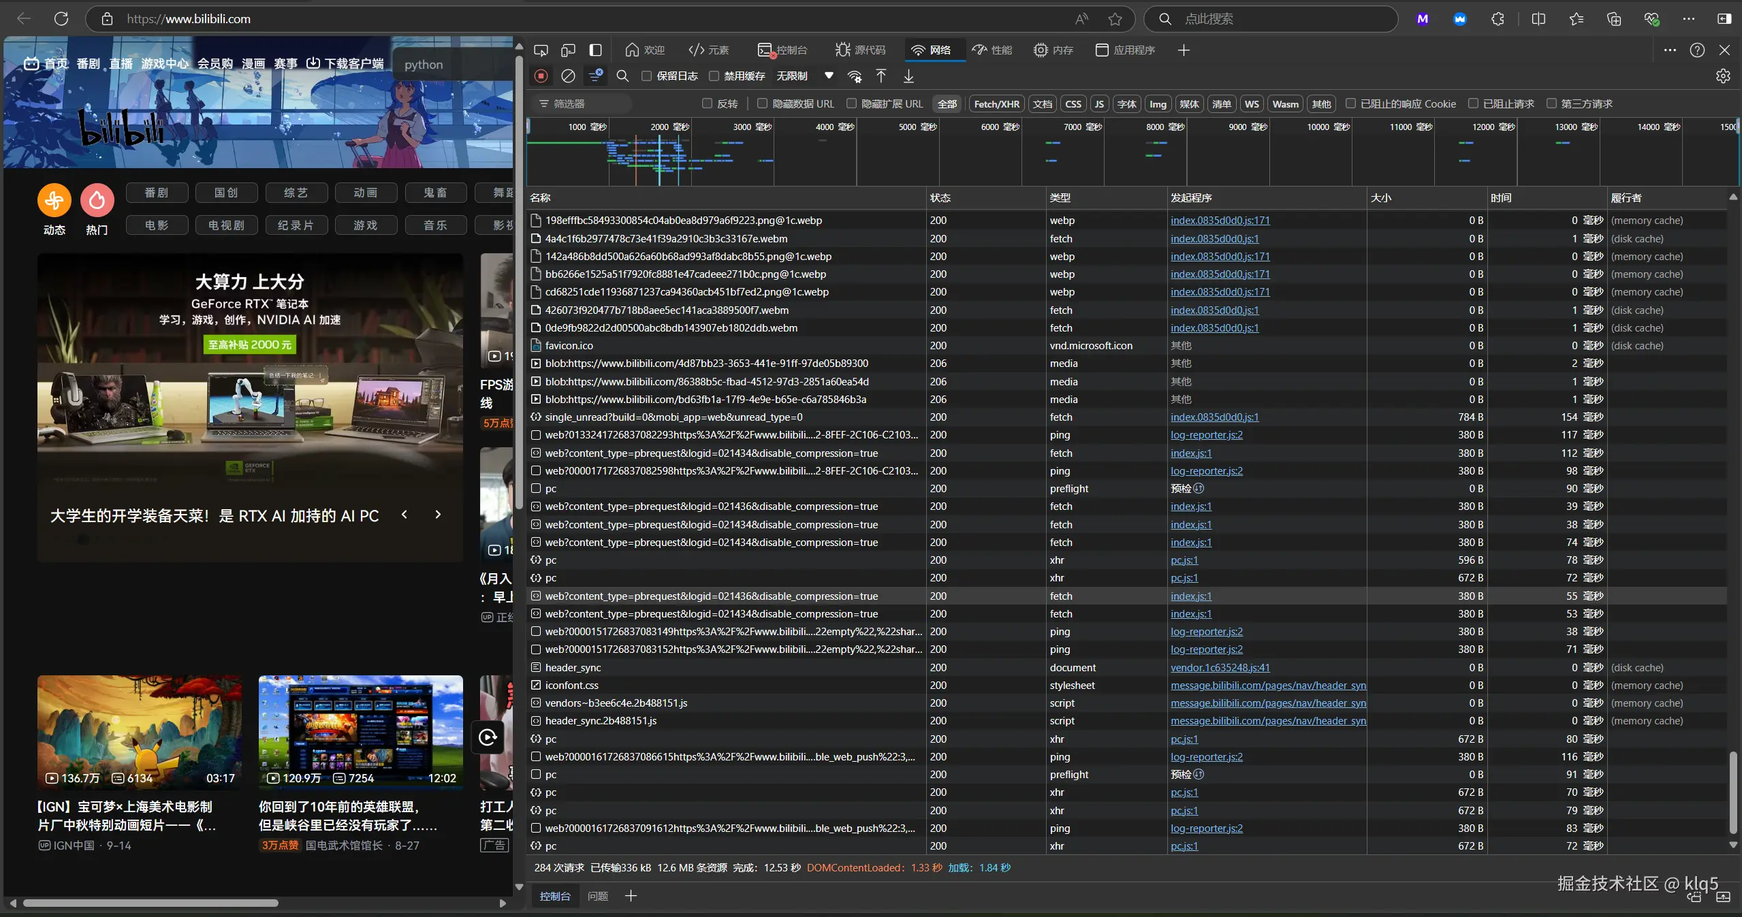
Task: Check the 第三方请求 checkbox
Action: (x=1551, y=103)
